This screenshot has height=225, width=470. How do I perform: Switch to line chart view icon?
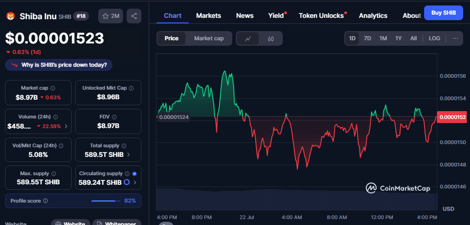click(247, 38)
